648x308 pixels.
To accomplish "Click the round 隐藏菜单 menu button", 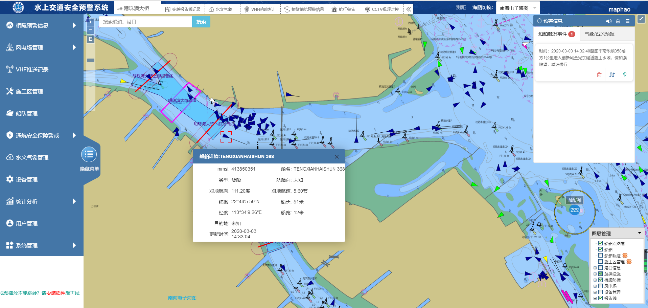I will click(89, 155).
